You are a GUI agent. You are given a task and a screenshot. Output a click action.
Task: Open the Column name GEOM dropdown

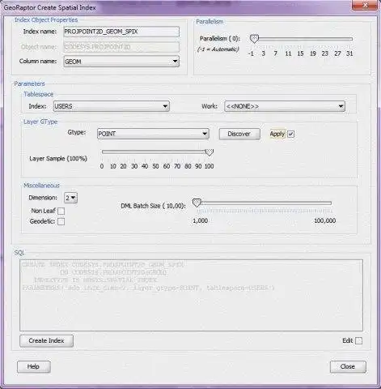click(x=121, y=62)
